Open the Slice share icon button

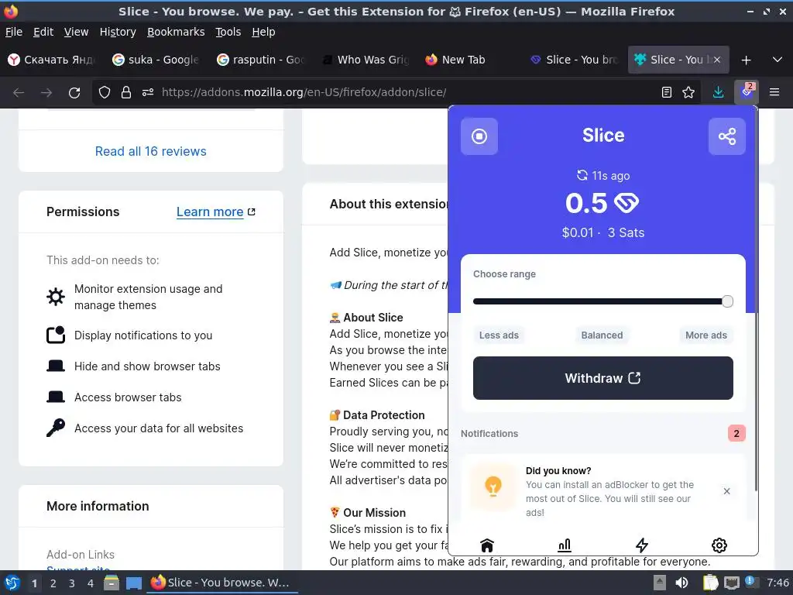coord(726,136)
